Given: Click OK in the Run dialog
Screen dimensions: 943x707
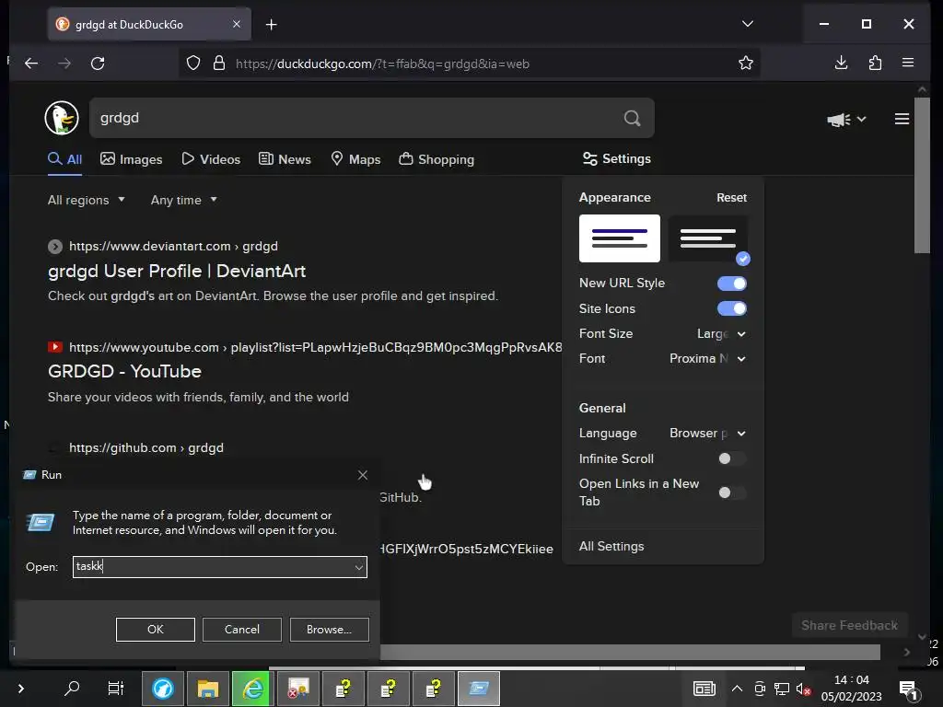Looking at the screenshot, I should coord(155,630).
